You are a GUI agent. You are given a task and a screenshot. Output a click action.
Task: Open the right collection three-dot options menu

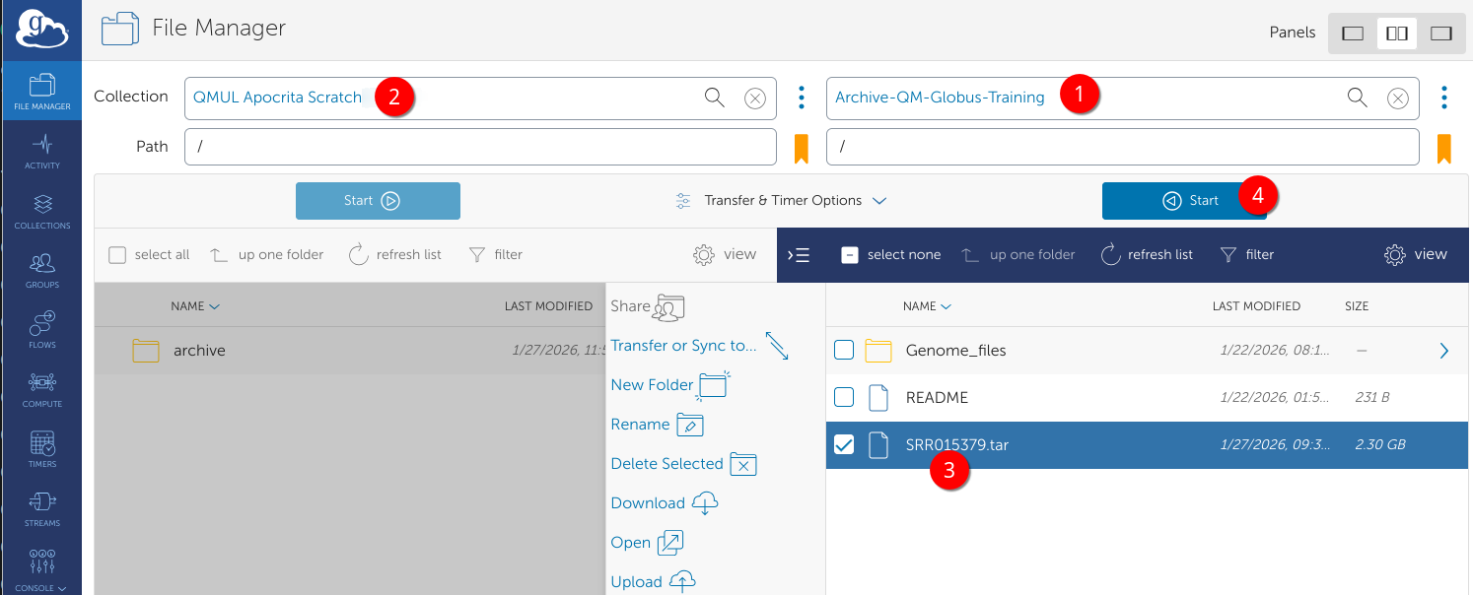click(1444, 98)
